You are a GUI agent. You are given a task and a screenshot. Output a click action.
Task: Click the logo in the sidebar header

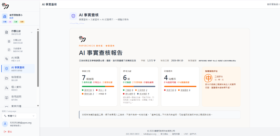pyautogui.click(x=5, y=6)
